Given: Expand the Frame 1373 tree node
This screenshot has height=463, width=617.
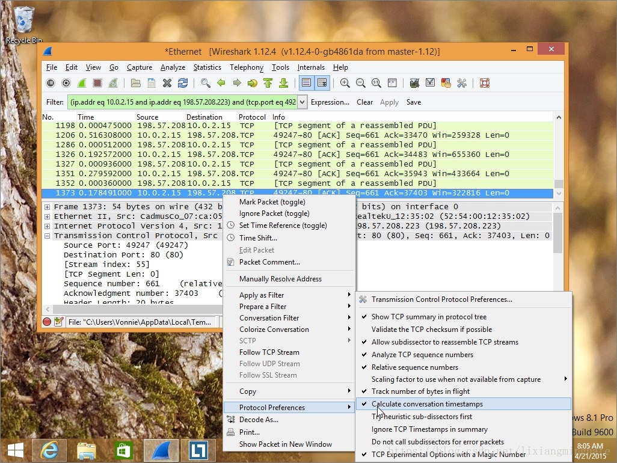Looking at the screenshot, I should (x=48, y=207).
